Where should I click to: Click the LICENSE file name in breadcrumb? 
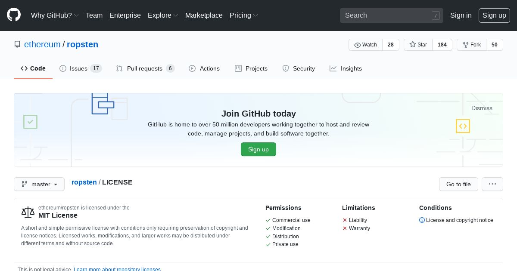click(117, 182)
